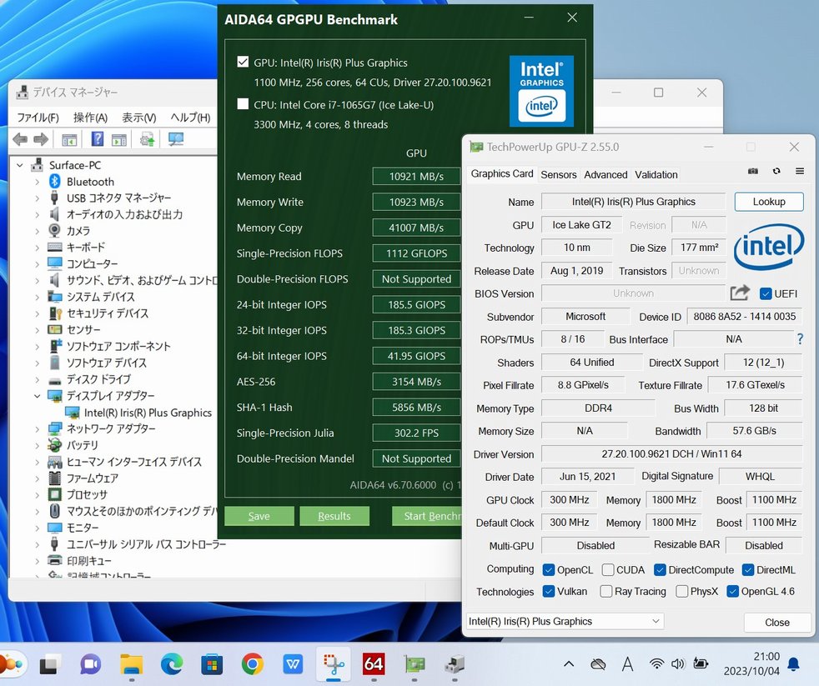The image size is (819, 686).
Task: Switch to the Advanced tab in GPU-Z
Action: coord(605,174)
